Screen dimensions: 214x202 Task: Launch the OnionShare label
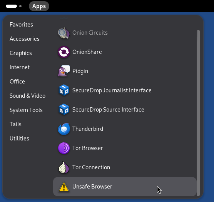coord(87,52)
